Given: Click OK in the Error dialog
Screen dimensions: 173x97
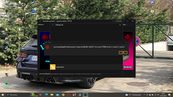Looking at the screenshot, I should (x=123, y=52).
